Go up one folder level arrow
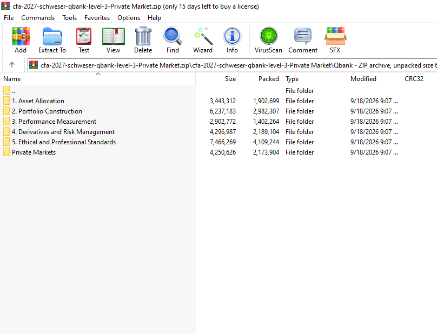 (x=12, y=65)
